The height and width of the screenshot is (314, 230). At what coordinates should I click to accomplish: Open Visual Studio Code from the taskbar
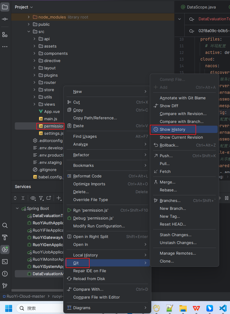[x=223, y=308]
